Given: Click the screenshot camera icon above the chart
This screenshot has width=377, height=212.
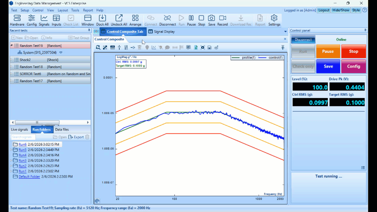Looking at the screenshot, I should pyautogui.click(x=203, y=47).
